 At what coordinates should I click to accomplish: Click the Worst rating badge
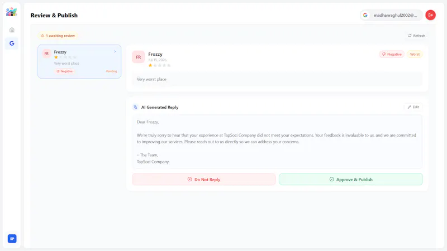pyautogui.click(x=415, y=54)
